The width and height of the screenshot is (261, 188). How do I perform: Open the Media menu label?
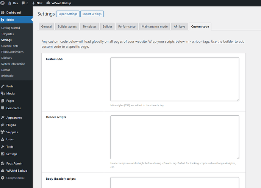click(11, 93)
